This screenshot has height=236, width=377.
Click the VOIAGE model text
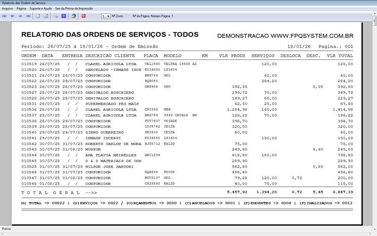[x=170, y=121]
